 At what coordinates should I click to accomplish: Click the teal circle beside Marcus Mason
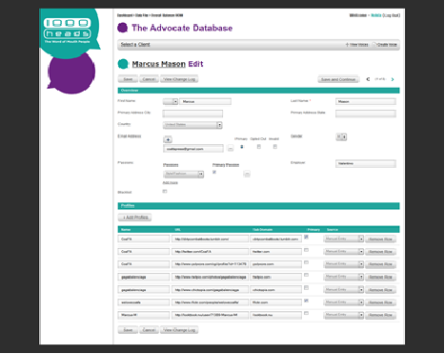click(123, 64)
